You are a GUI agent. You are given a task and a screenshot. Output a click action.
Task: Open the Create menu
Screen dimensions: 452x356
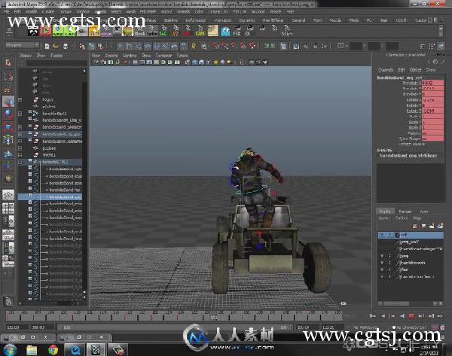(x=48, y=12)
